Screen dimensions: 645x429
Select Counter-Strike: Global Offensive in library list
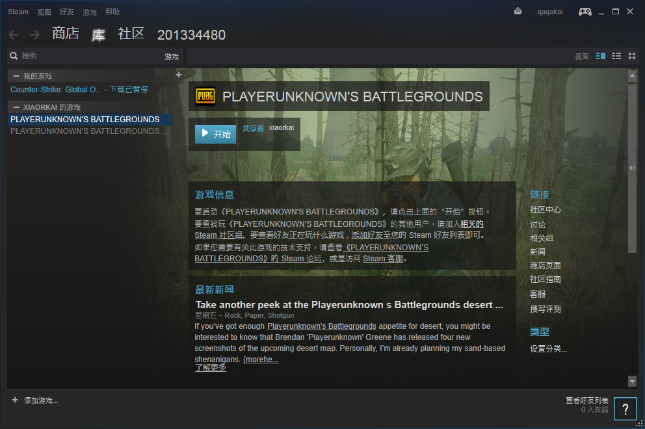(x=57, y=90)
